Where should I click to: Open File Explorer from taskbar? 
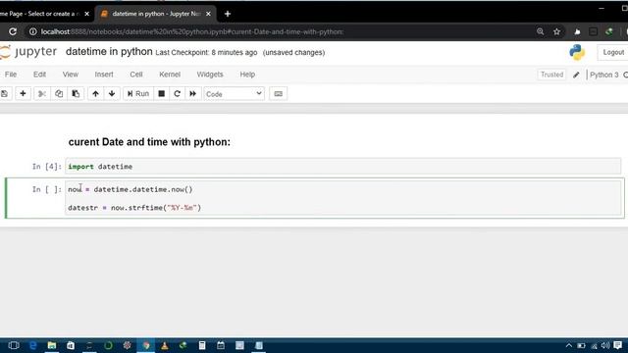click(x=52, y=345)
